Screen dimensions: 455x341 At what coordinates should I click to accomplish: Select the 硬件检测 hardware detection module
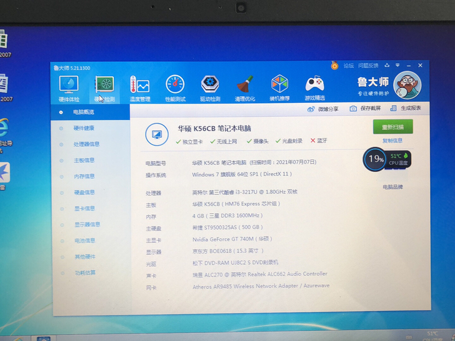[104, 89]
